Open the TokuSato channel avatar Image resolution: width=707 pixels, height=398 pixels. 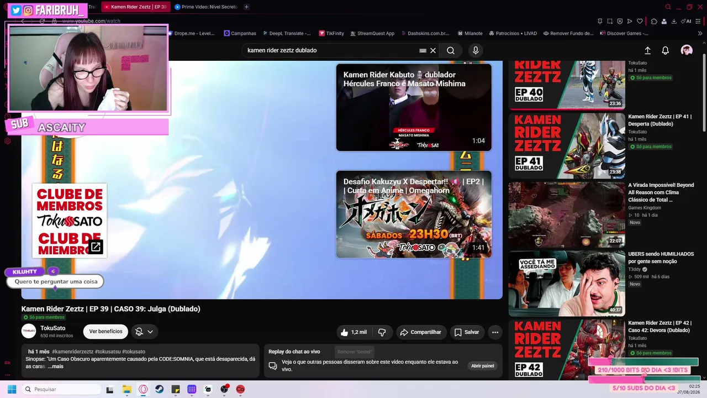[x=29, y=331]
